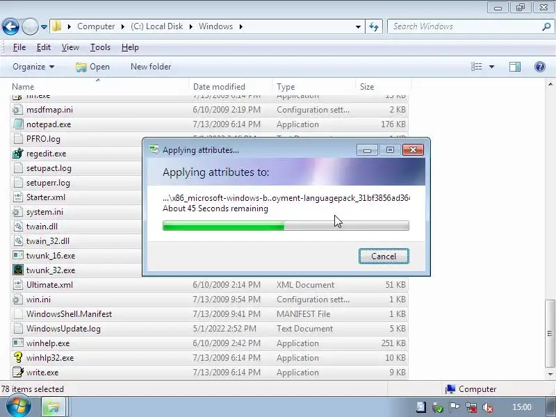The width and height of the screenshot is (556, 417).
Task: Click the Explorer taskbar button
Action: 54,407
